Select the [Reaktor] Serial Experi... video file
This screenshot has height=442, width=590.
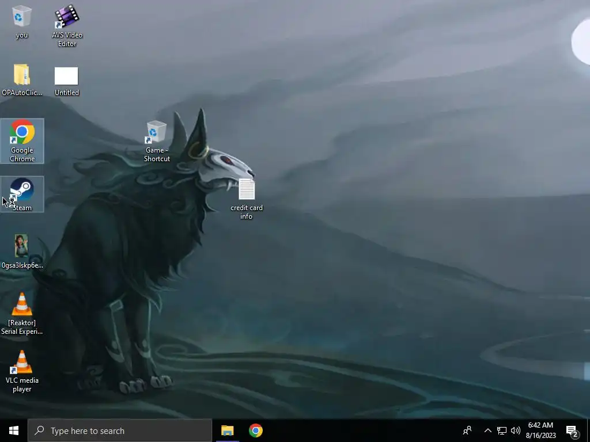[22, 314]
